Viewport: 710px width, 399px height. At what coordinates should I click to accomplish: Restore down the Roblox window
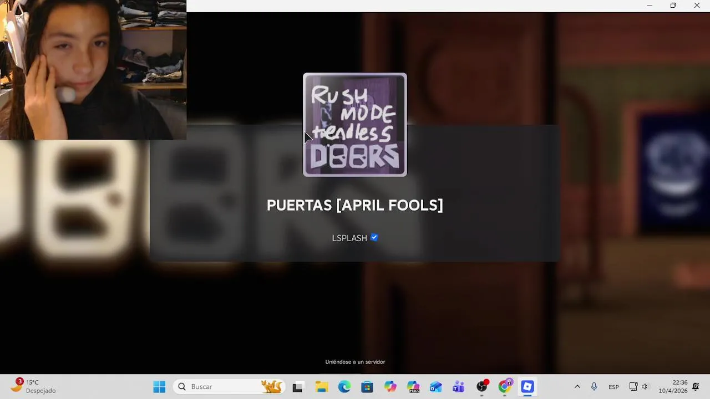673,6
